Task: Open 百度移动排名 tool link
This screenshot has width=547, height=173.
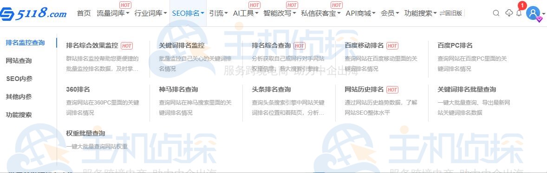Action: point(364,45)
